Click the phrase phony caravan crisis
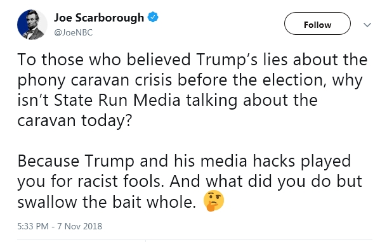Screen dimensions: 387x242 pyautogui.click(x=95, y=80)
